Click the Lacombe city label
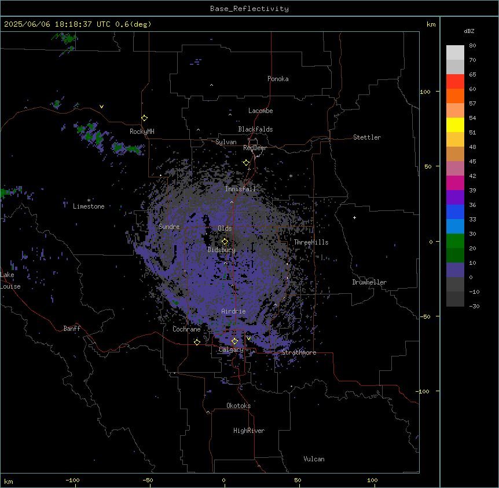The height and width of the screenshot is (488, 499). 260,111
